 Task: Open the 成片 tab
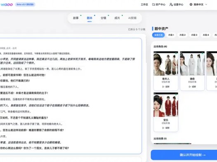pyautogui.click(x=117, y=18)
